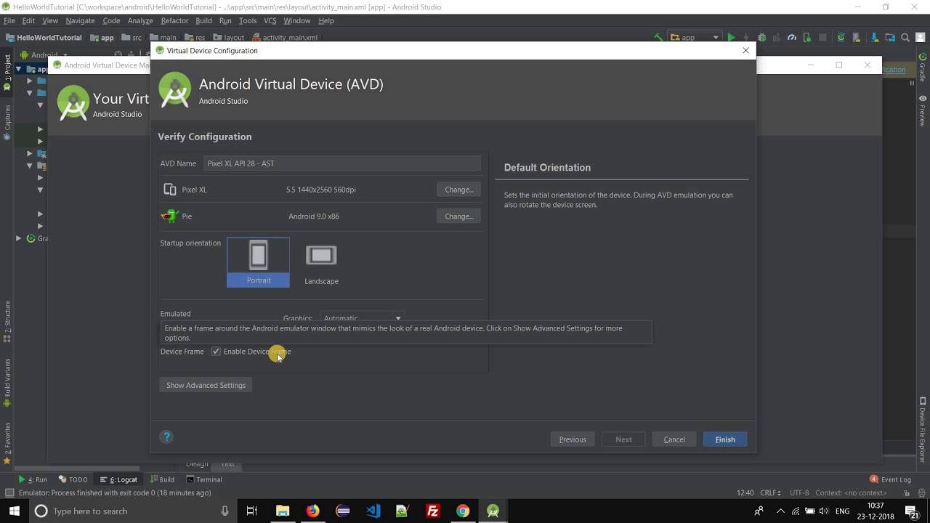The height and width of the screenshot is (523, 930).
Task: Click the green Run app icon
Action: 731,38
